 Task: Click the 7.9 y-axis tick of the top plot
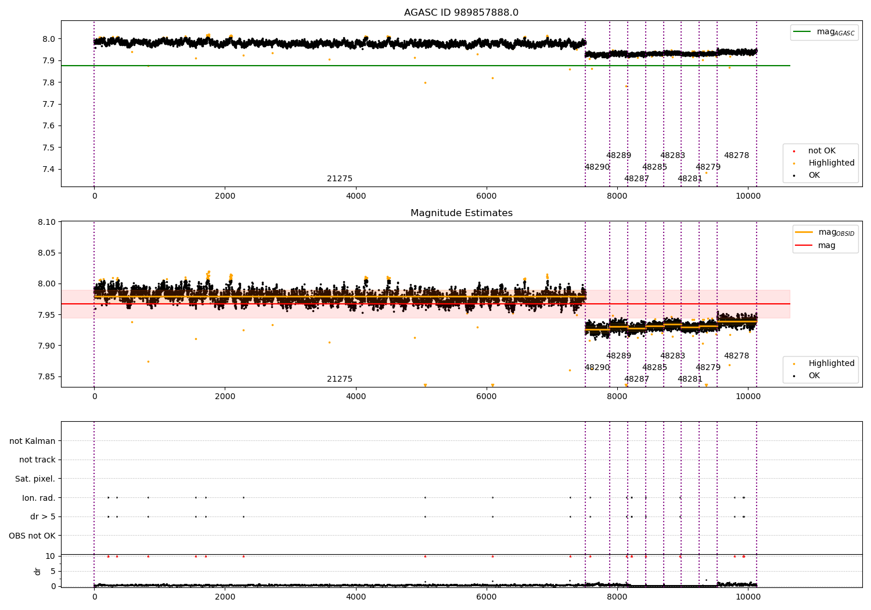coord(49,61)
